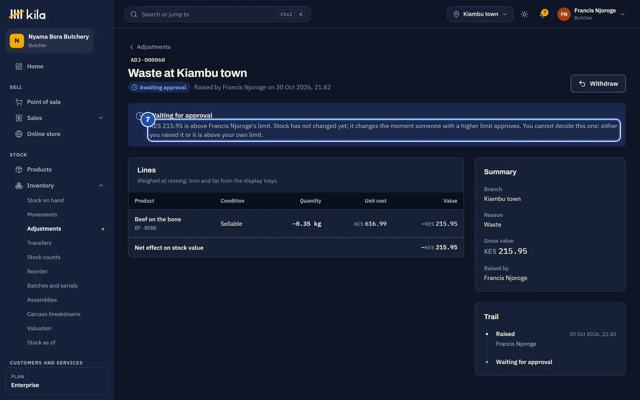Collapse the Inventory section chevron
The image size is (640, 400).
point(101,185)
